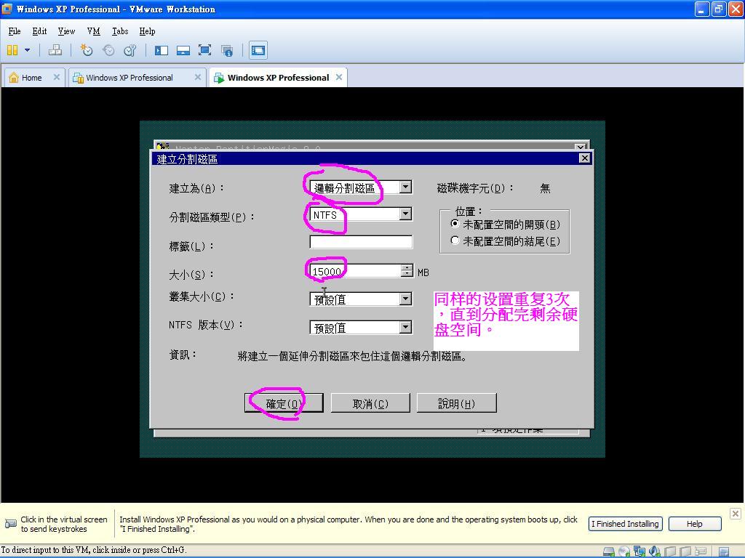This screenshot has width=745, height=558.
Task: Expand the NTFS 版本 version dropdown
Action: [405, 328]
